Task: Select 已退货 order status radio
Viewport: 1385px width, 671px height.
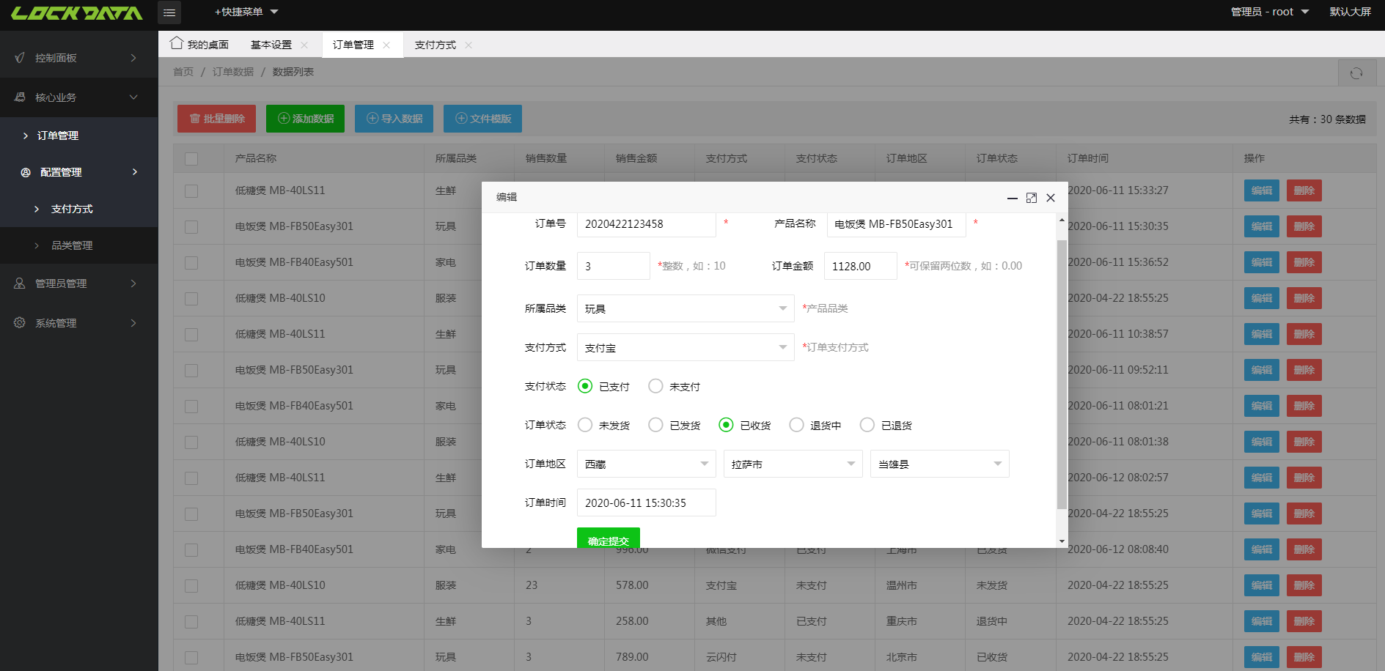Action: [867, 425]
